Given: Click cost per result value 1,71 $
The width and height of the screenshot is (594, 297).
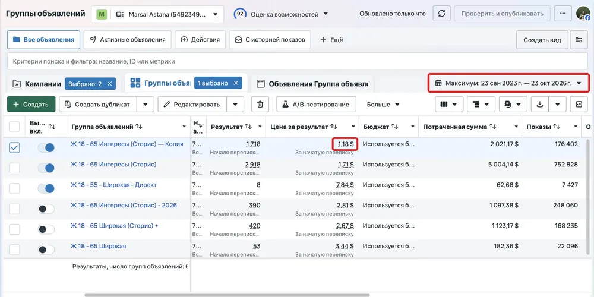Looking at the screenshot, I should coord(346,165).
